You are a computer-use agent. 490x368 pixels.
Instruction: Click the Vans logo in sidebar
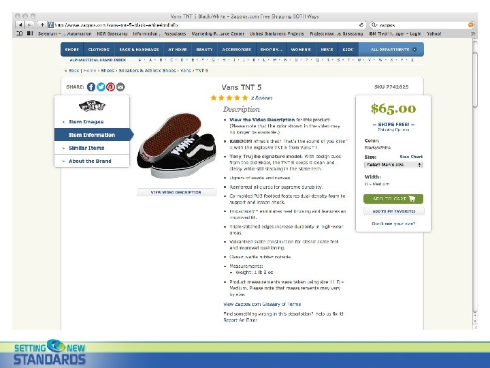[92, 106]
